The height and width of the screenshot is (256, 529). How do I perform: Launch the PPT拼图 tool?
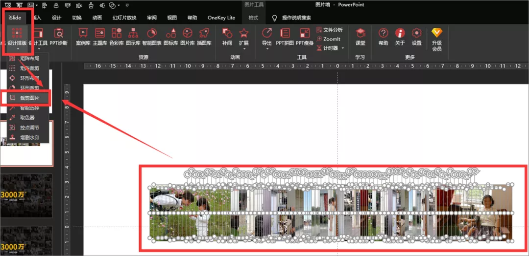point(285,37)
